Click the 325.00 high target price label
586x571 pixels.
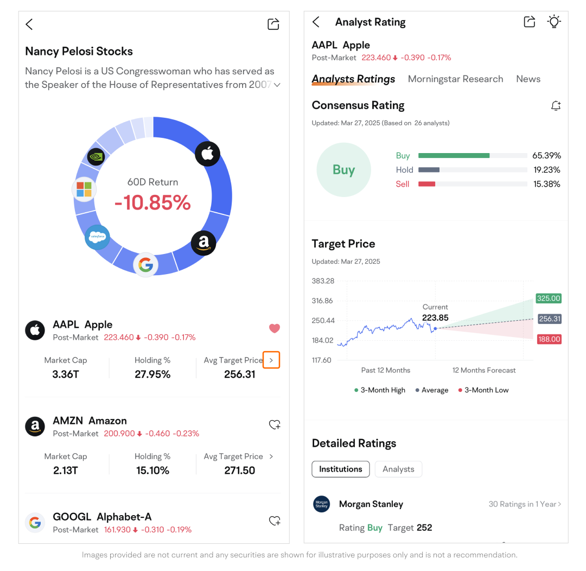[549, 299]
